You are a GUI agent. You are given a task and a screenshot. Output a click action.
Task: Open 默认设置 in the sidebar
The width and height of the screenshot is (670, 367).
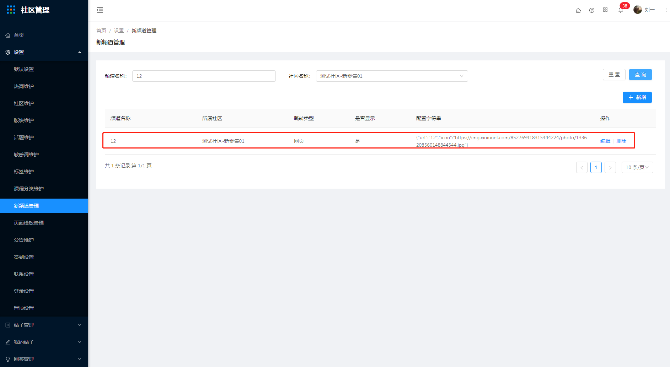point(44,69)
